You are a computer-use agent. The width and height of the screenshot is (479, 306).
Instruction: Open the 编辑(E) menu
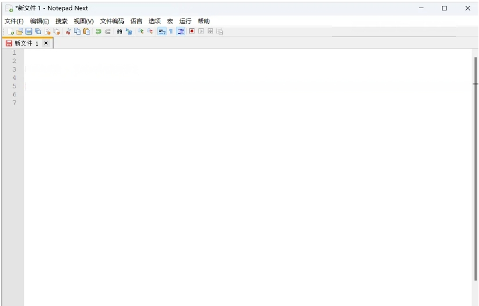click(39, 21)
